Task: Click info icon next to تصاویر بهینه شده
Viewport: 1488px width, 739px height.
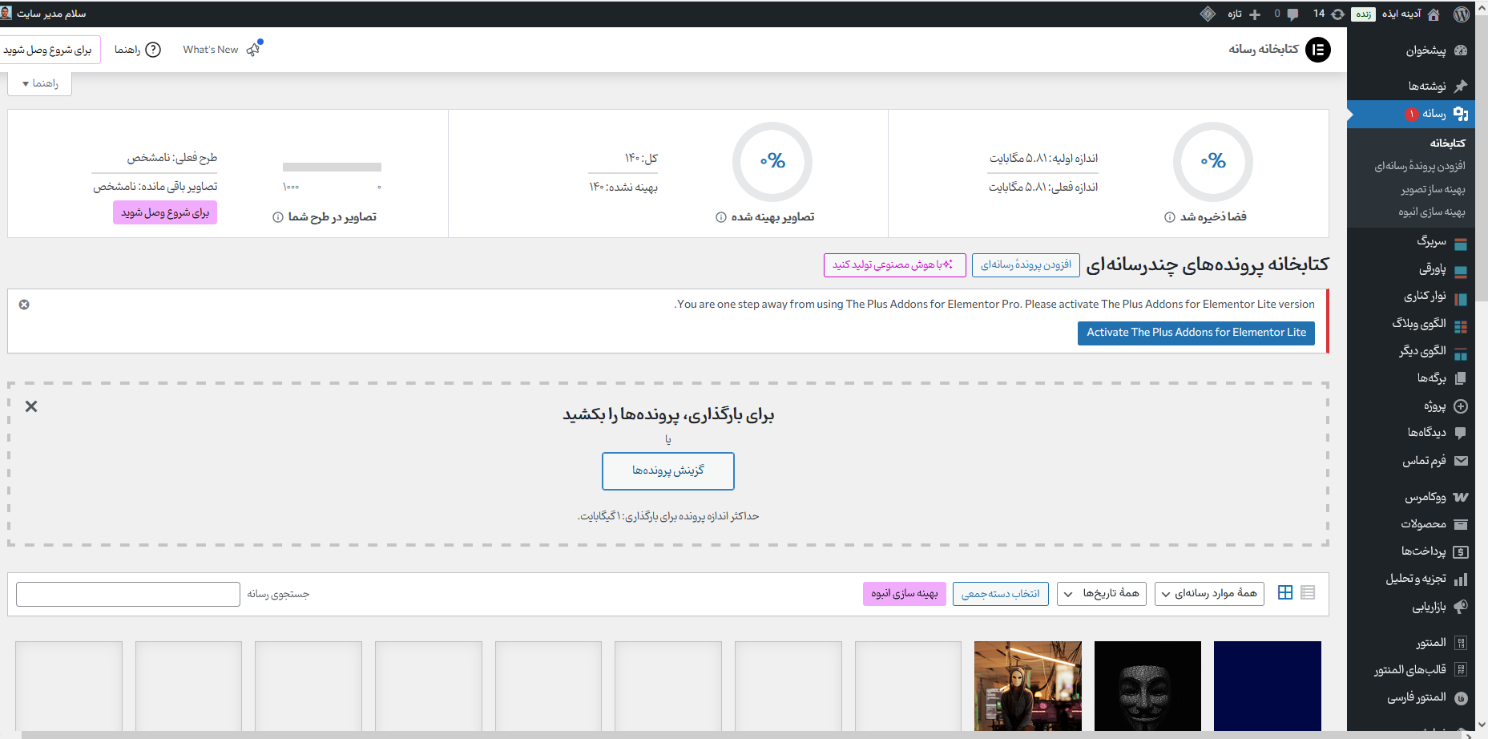Action: tap(720, 217)
